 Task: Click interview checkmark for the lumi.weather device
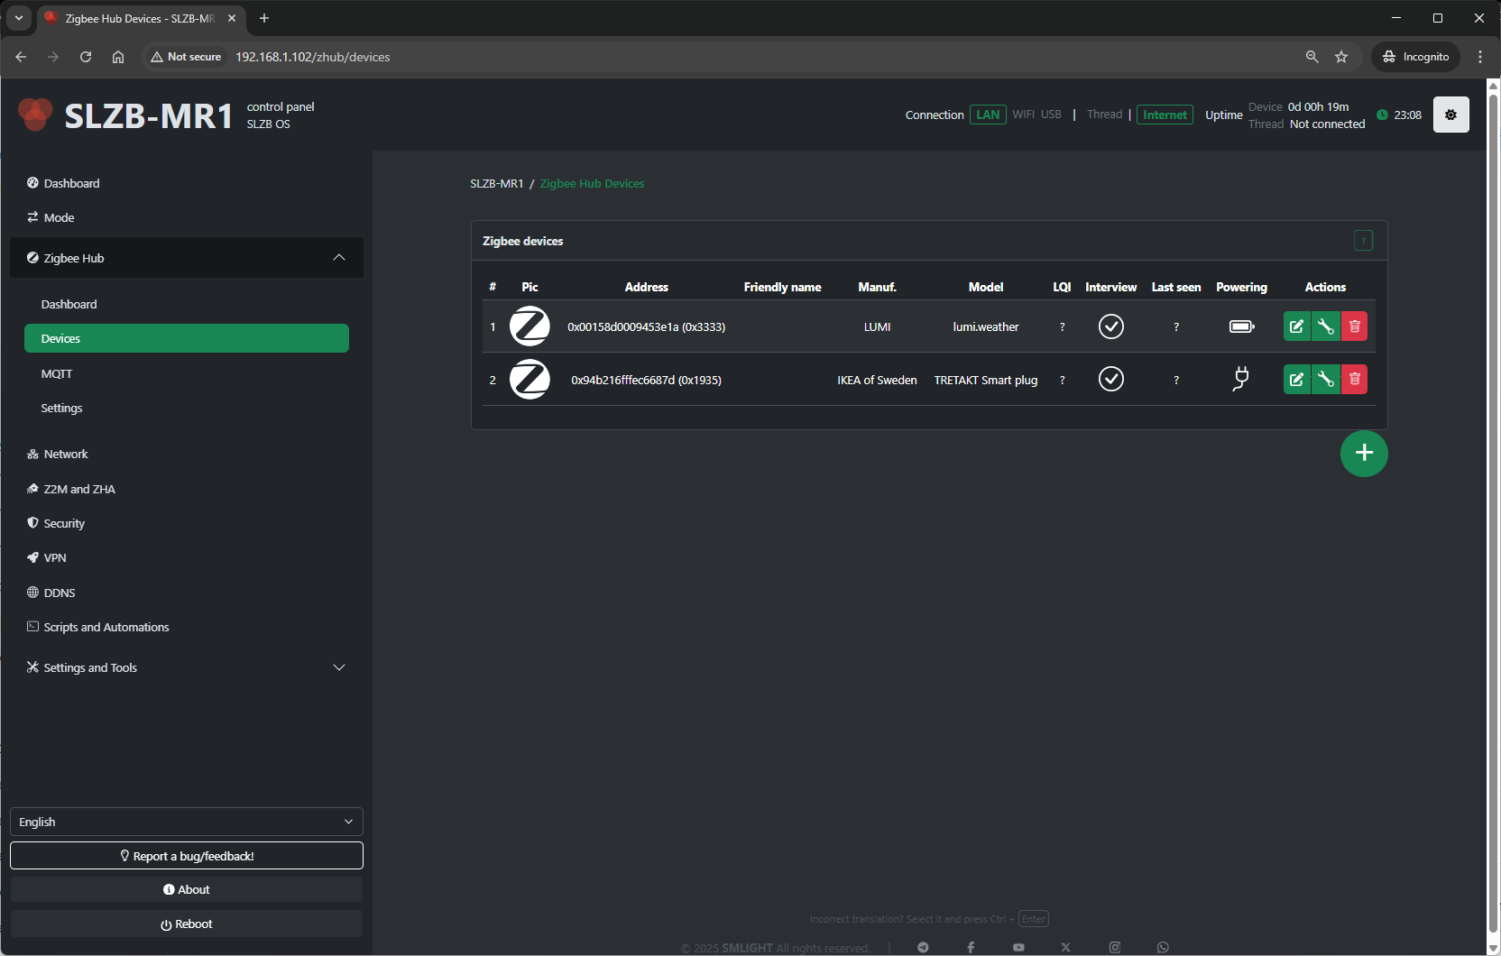click(1110, 326)
